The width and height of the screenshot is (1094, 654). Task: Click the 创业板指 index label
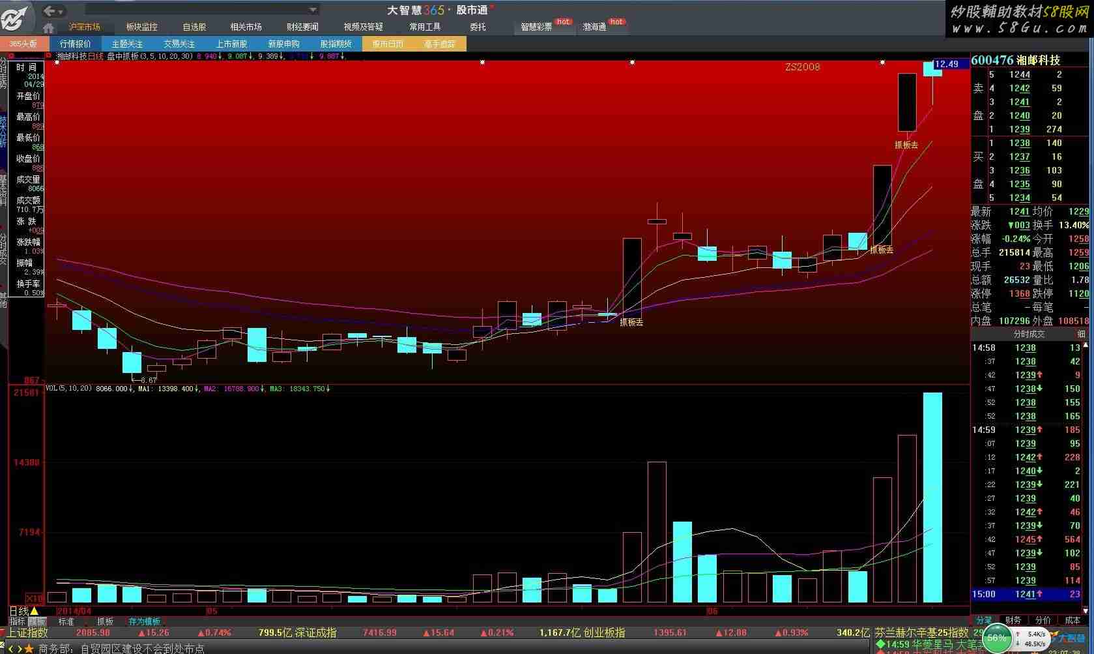pos(603,632)
